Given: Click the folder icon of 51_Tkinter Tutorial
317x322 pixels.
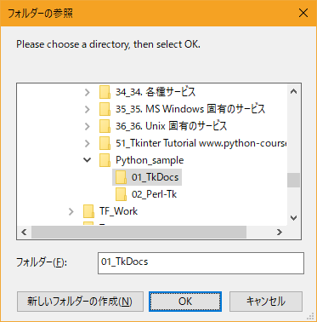Looking at the screenshot, I should (105, 143).
